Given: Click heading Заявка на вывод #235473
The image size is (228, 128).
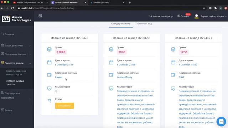Looking at the screenshot, I should pyautogui.click(x=70, y=38).
